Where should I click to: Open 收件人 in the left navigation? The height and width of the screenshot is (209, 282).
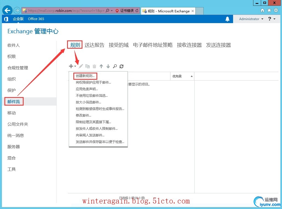(13, 45)
